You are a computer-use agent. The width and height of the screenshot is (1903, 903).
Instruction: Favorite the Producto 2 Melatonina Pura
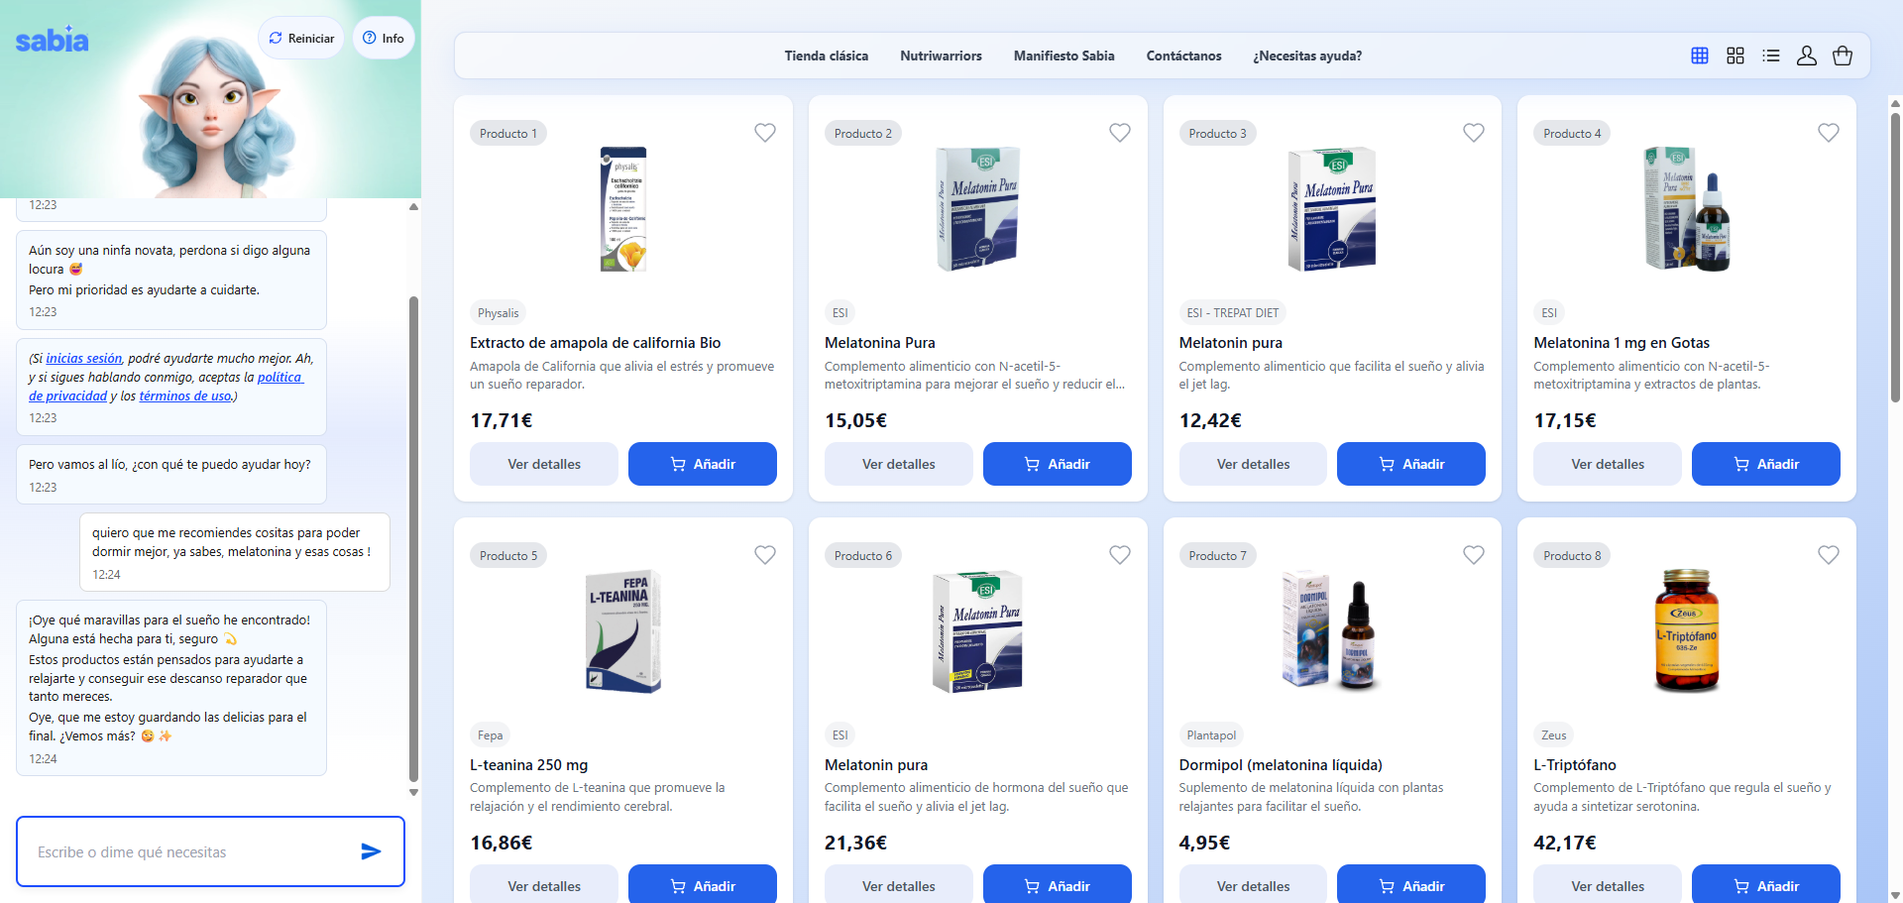(x=1120, y=133)
